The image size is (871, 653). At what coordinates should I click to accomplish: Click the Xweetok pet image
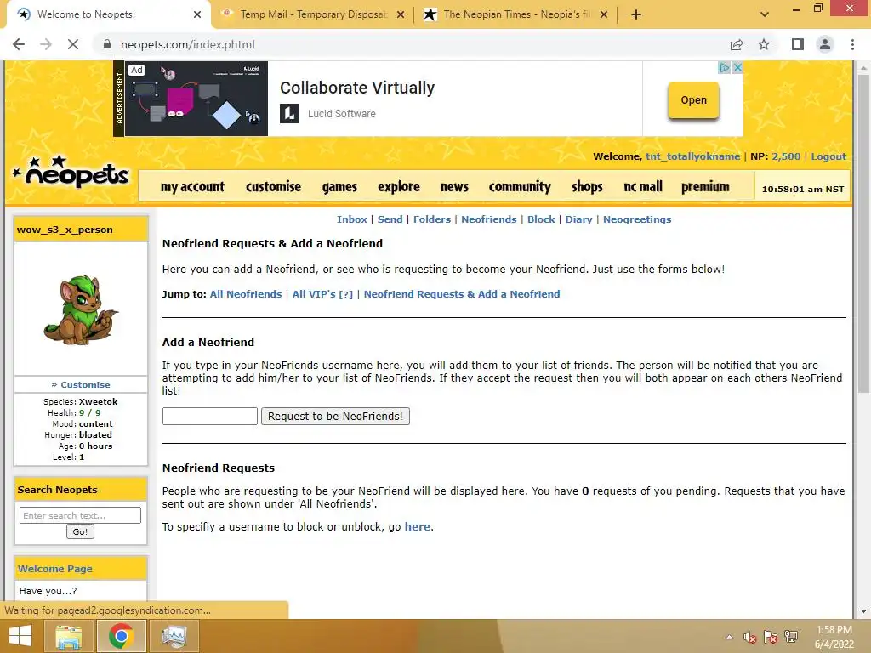pos(81,309)
